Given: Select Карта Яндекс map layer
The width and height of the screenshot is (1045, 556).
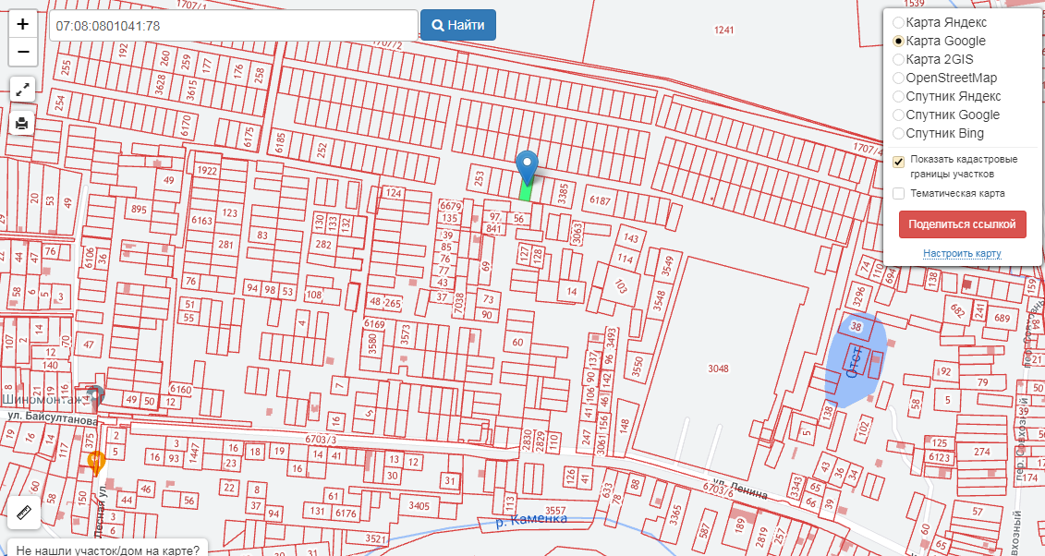Looking at the screenshot, I should pos(898,23).
